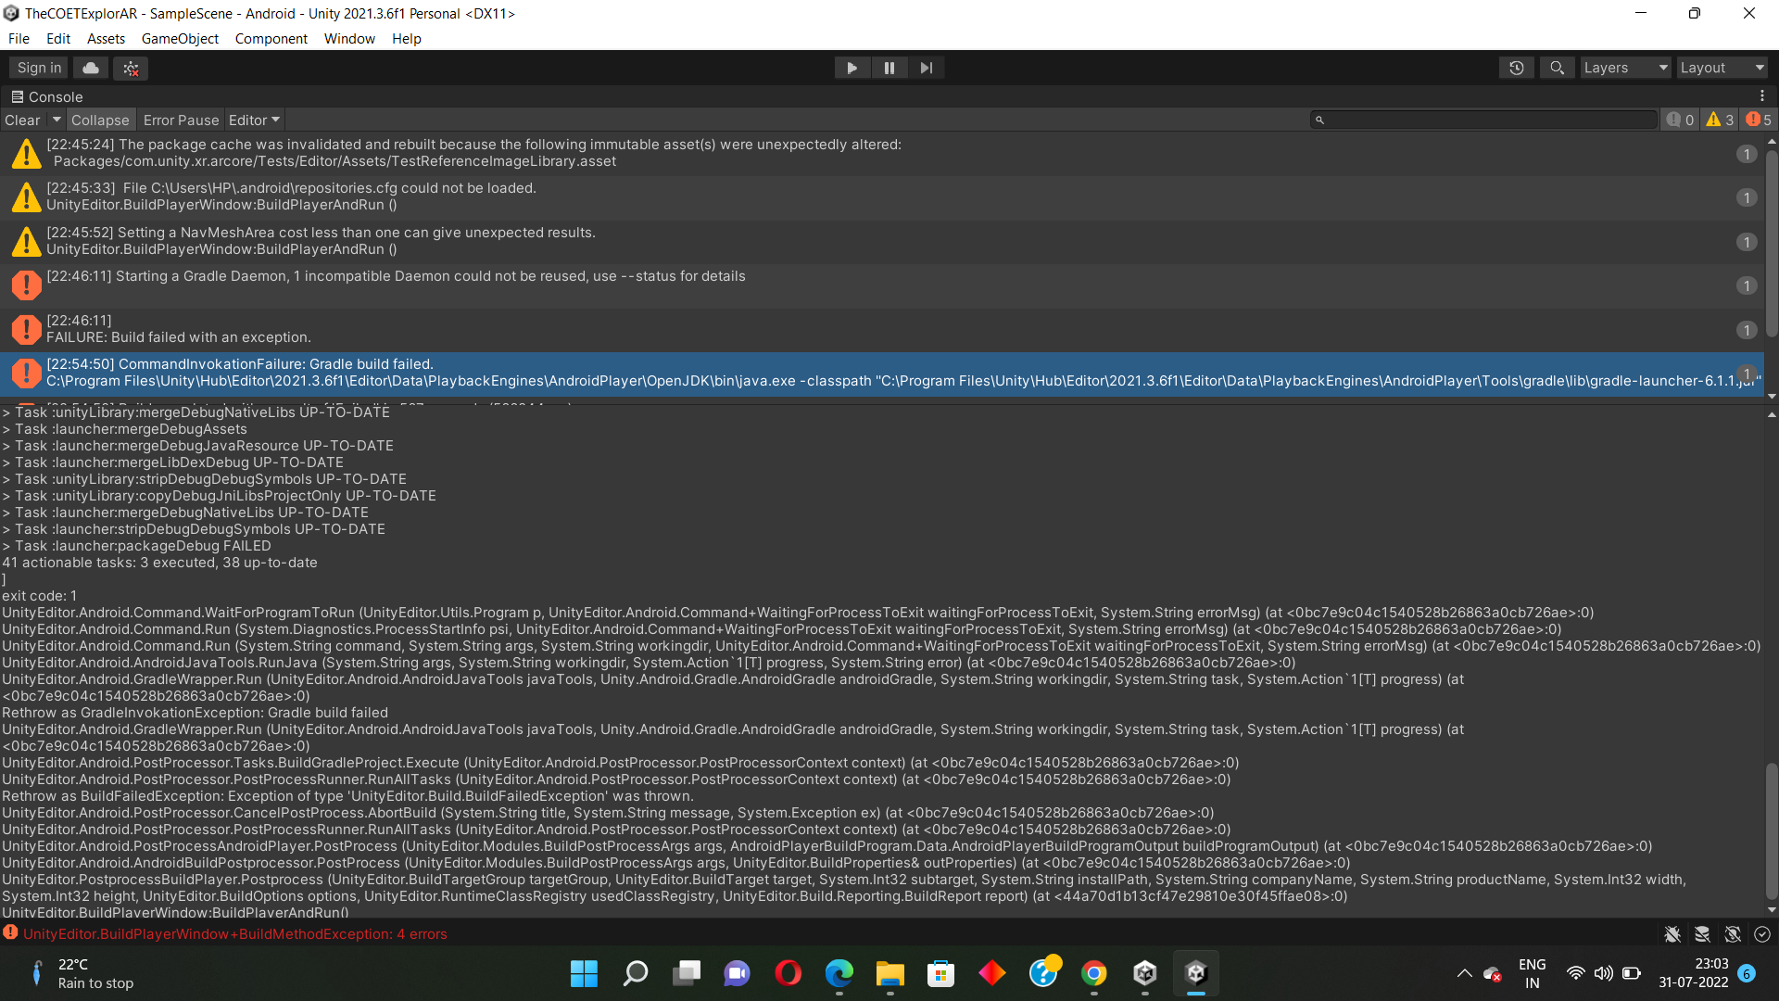
Task: Open the Window menu
Action: coord(349,39)
